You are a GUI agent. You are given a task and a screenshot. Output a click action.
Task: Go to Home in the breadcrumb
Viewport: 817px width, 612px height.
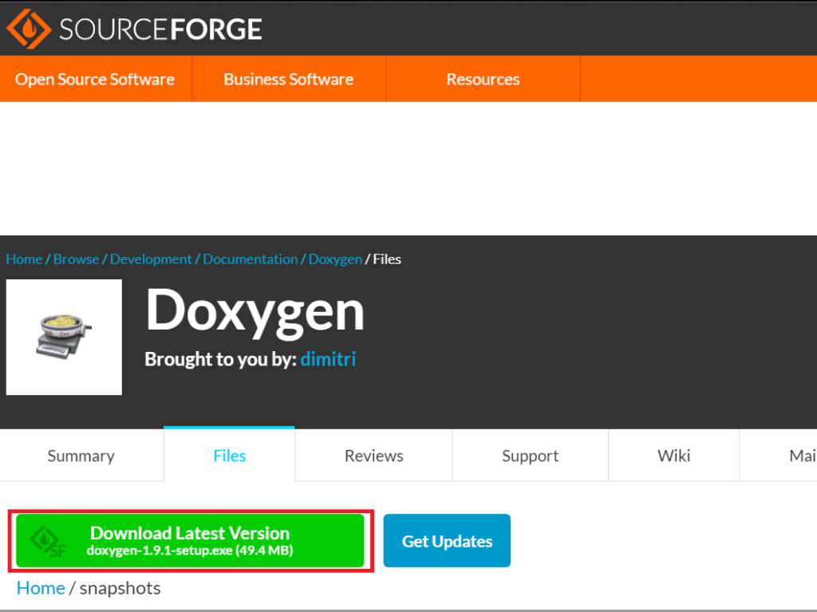pos(24,259)
